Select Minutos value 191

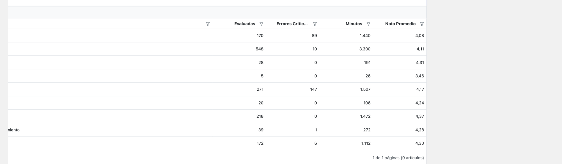(367, 63)
